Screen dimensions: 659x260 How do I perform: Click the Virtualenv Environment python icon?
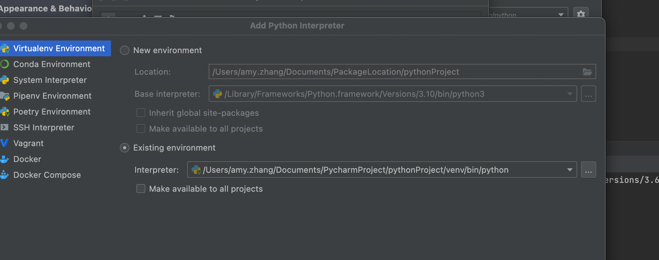5,48
